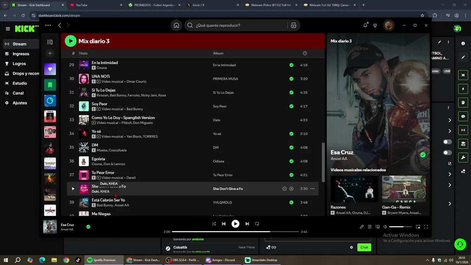Image resolution: width=471 pixels, height=265 pixels.
Task: Switch Spotify to full screen view
Action: (x=426, y=227)
